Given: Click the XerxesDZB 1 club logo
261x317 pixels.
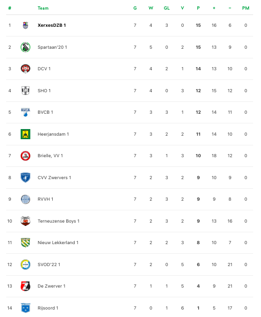Looking at the screenshot, I should tap(25, 25).
